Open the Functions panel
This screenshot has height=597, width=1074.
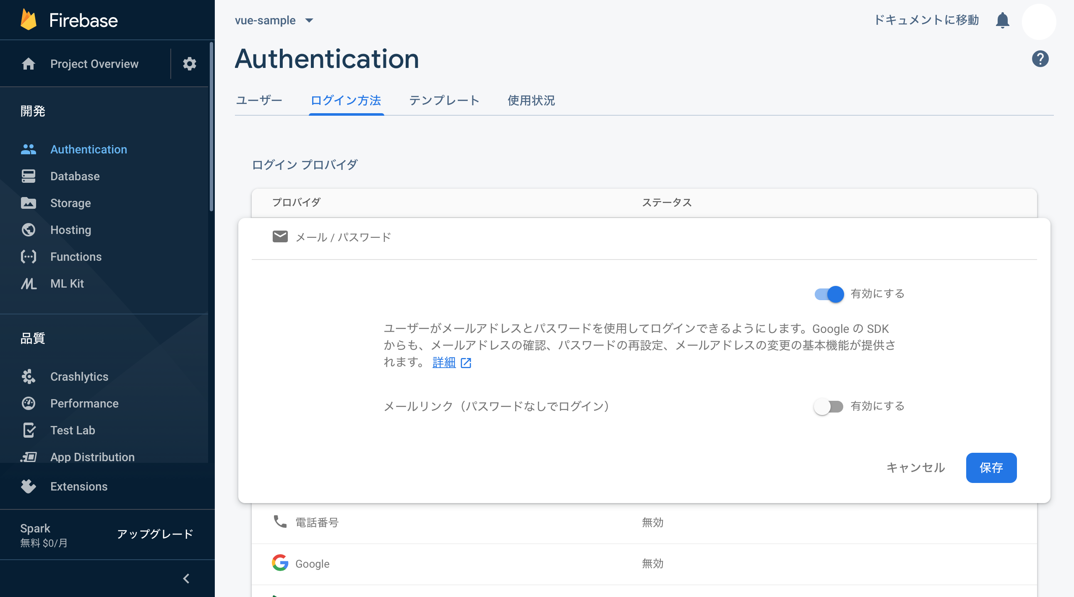coord(76,257)
